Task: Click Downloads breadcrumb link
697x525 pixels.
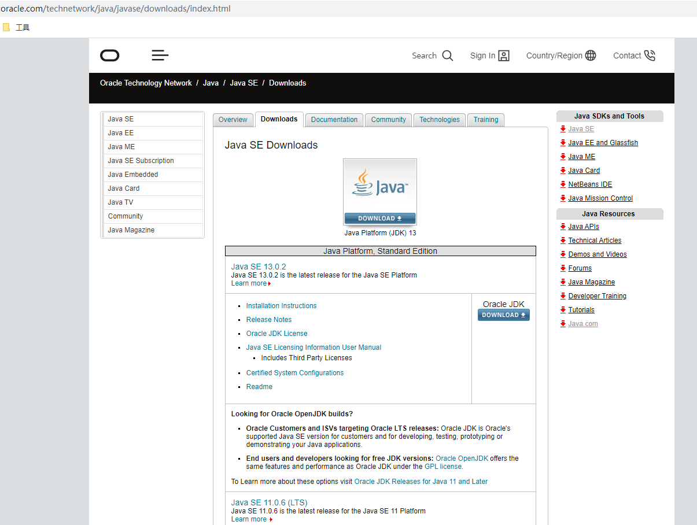Action: point(287,83)
